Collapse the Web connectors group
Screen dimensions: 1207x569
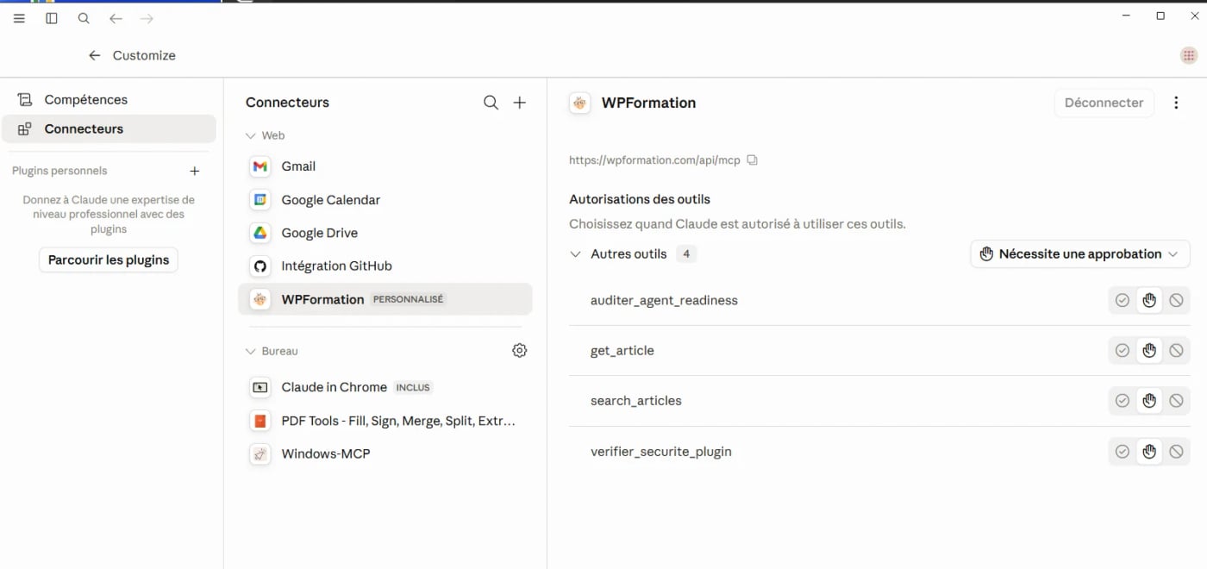(x=251, y=135)
